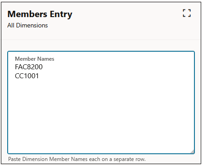
Task: Click the word Dimensions in subtitle
Action: [32, 25]
